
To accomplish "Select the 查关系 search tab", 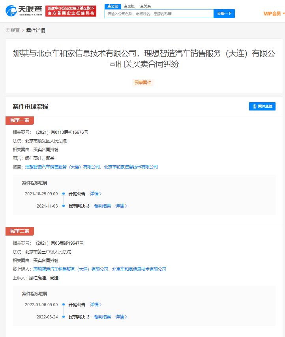I will pos(145,6).
